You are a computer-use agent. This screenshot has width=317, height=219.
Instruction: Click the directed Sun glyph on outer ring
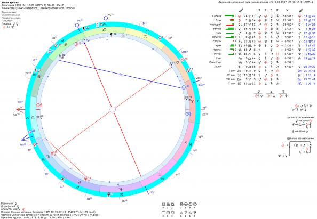[x=182, y=59]
